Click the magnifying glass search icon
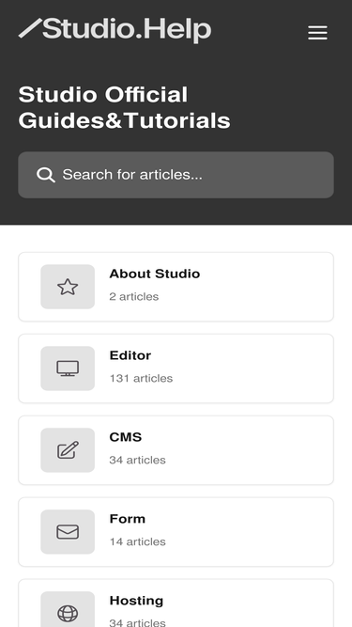This screenshot has height=627, width=352. (x=45, y=175)
